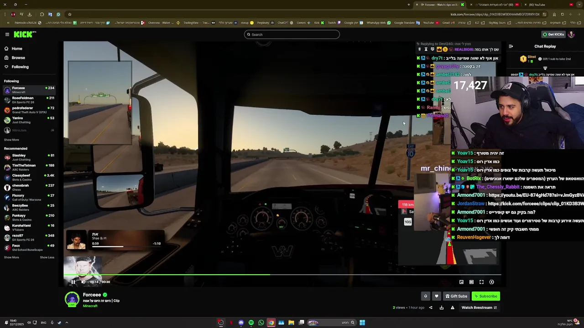Mute the clip volume

tap(83, 282)
